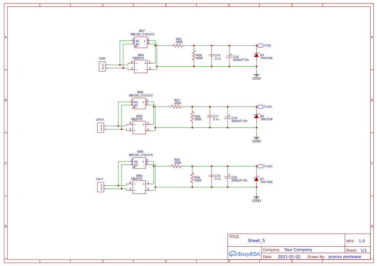Select the BR7 MB10S bridge rectifier symbol

140,42
